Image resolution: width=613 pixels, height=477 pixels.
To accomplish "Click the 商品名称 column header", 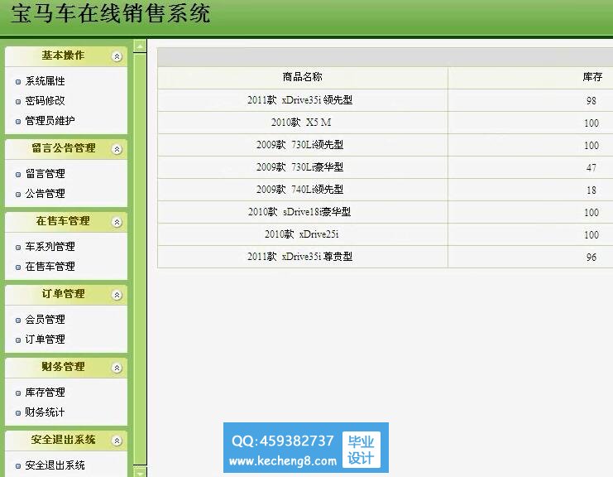I will coord(303,77).
